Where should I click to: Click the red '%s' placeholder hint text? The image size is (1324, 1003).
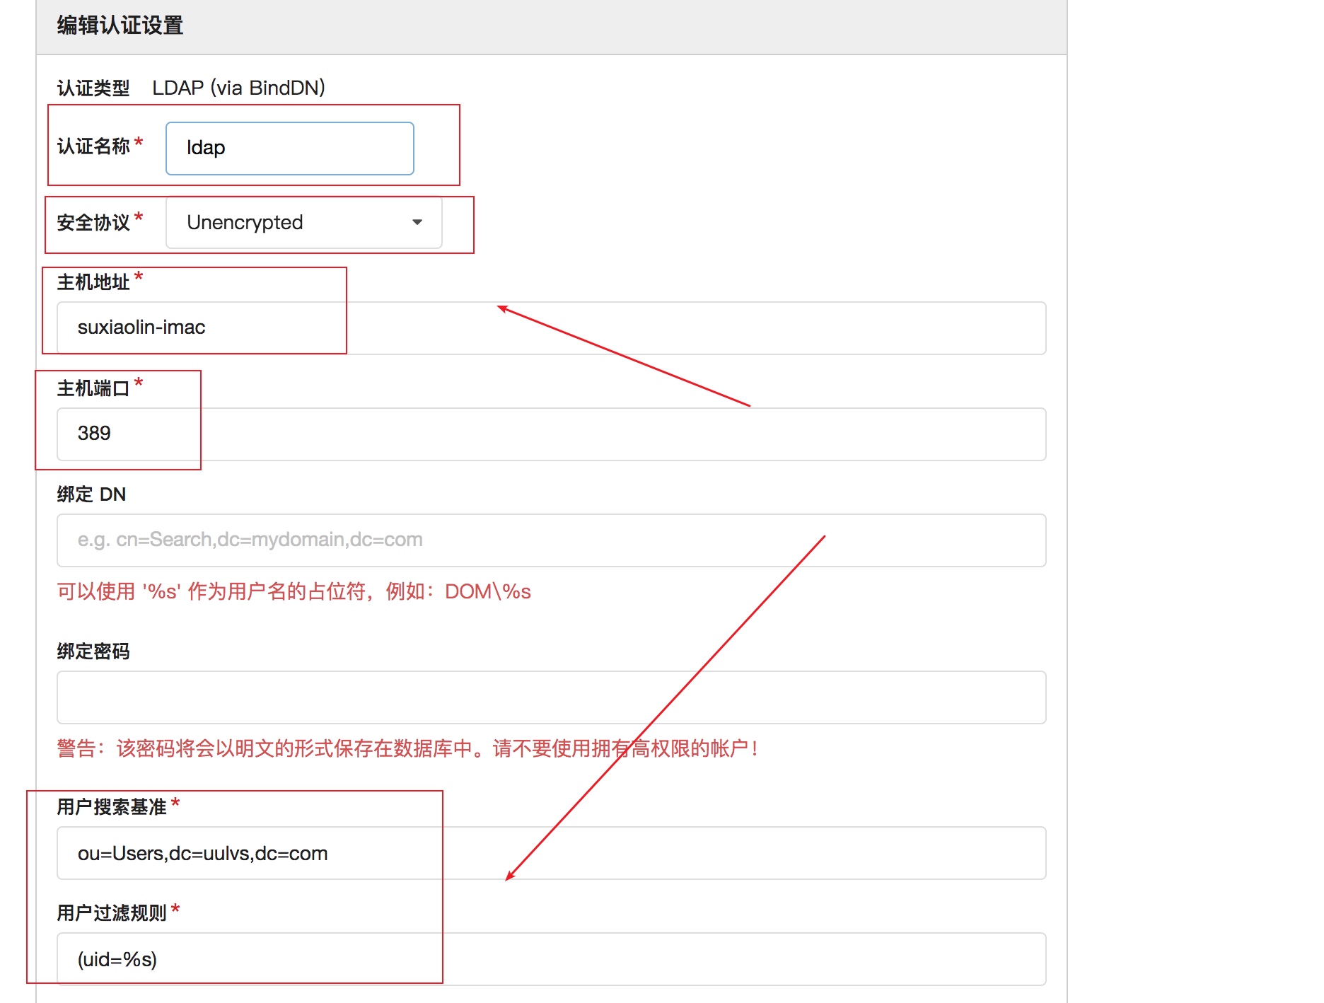click(294, 591)
